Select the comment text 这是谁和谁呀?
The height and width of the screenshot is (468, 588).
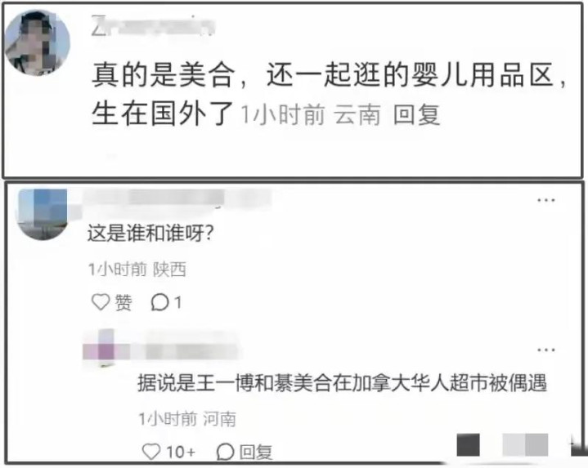[x=150, y=234]
